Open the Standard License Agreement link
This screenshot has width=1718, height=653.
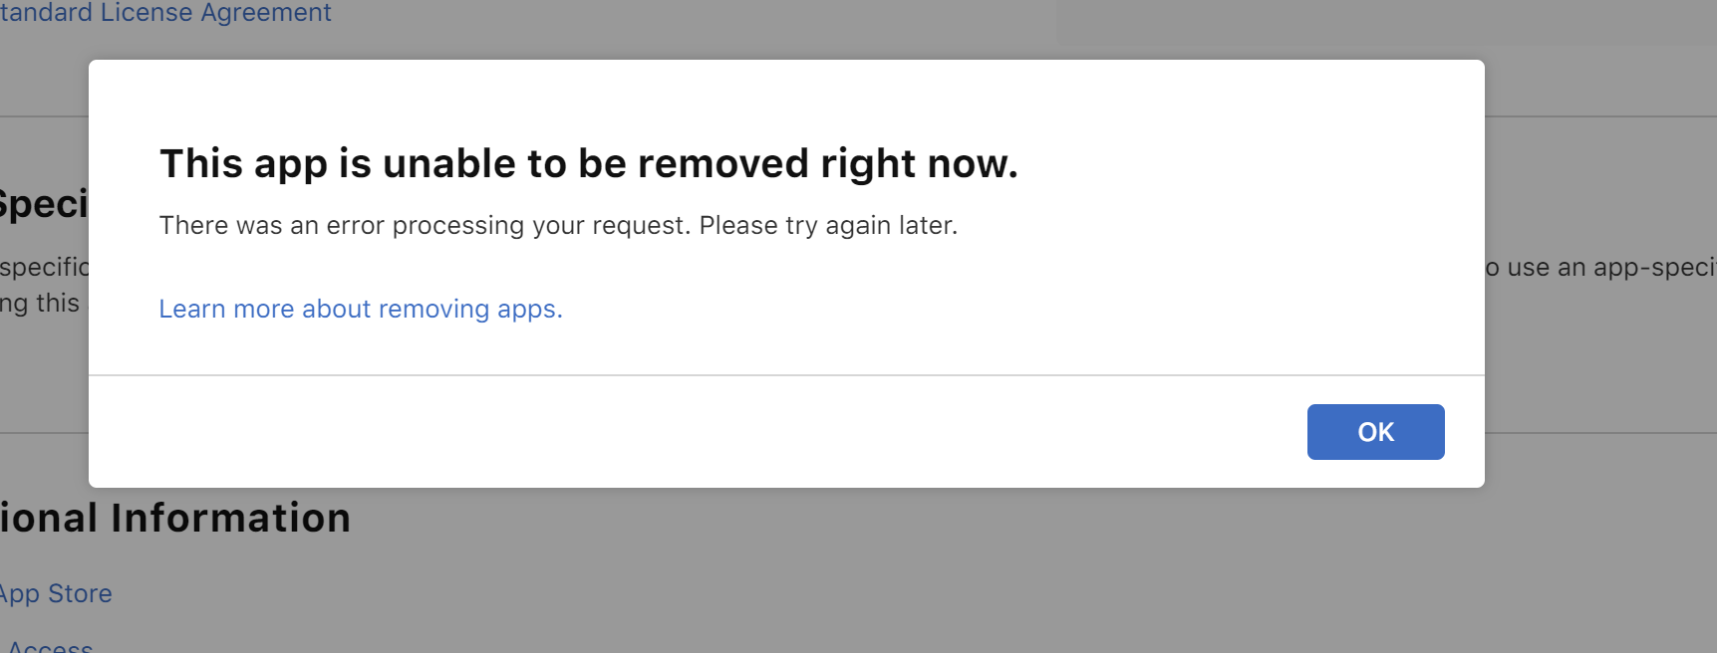(165, 13)
